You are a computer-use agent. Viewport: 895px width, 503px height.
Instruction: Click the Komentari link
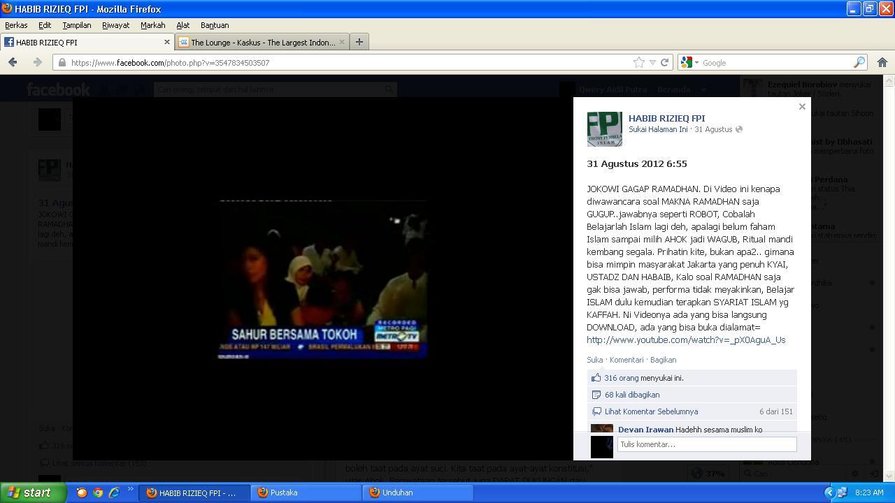[626, 360]
